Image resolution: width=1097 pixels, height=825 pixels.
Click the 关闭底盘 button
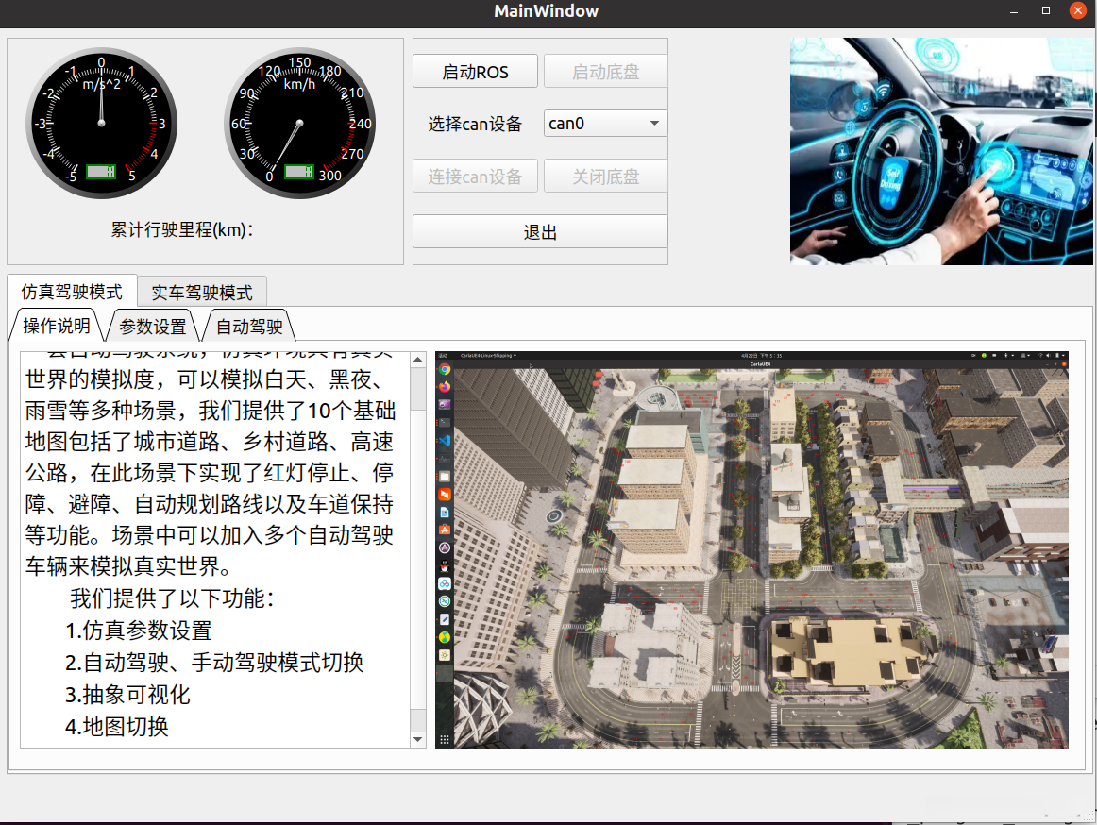(606, 177)
